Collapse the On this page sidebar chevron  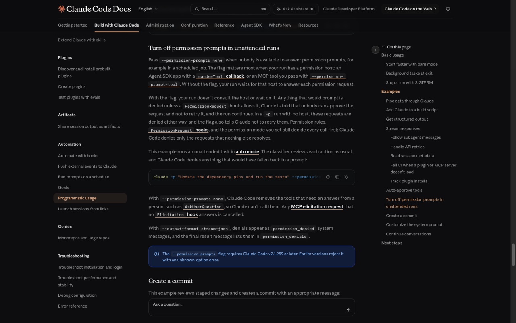[x=375, y=50]
